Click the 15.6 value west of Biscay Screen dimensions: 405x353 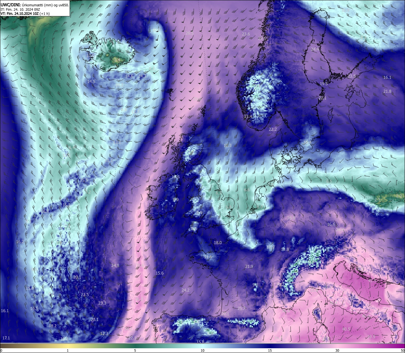[x=159, y=273]
